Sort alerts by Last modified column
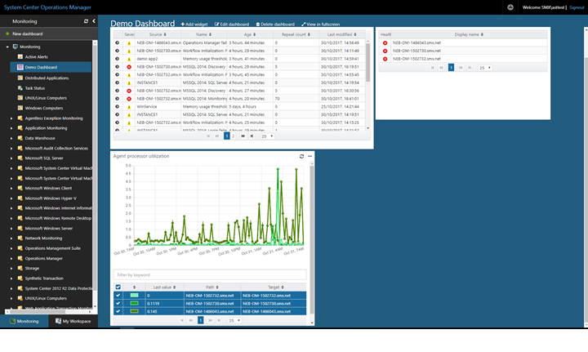 tap(341, 34)
